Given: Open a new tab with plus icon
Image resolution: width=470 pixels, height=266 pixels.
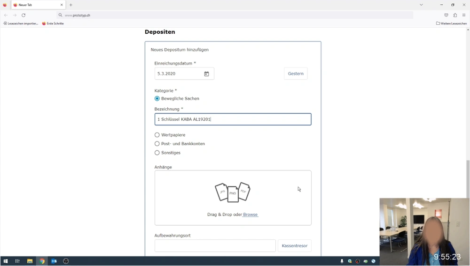Looking at the screenshot, I should (x=71, y=5).
